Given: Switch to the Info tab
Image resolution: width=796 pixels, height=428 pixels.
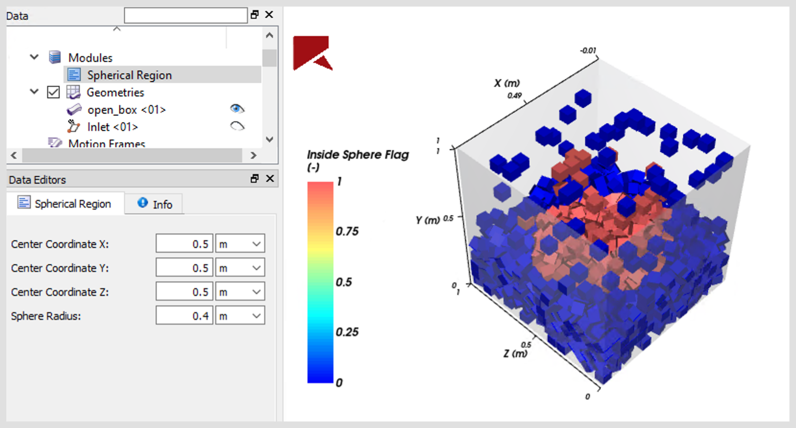Looking at the screenshot, I should pos(155,204).
